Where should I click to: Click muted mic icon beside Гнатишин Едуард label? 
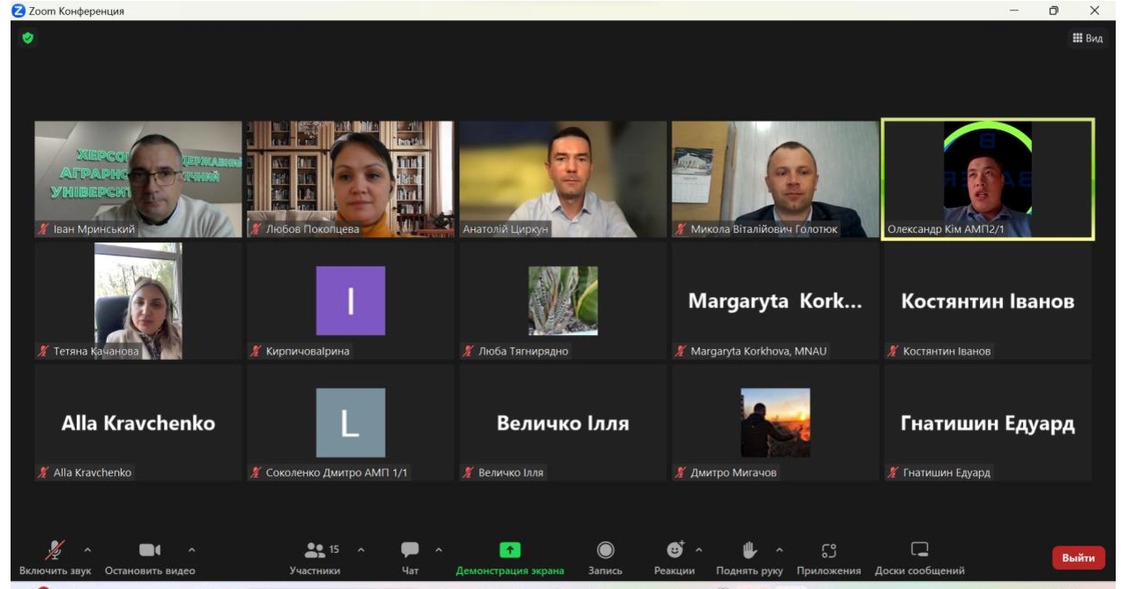(x=893, y=473)
